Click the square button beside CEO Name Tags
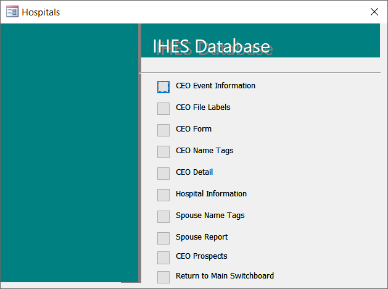This screenshot has height=289, width=388. [x=163, y=151]
